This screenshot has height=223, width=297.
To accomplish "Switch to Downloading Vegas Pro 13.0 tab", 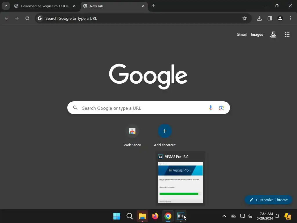I will point(45,6).
